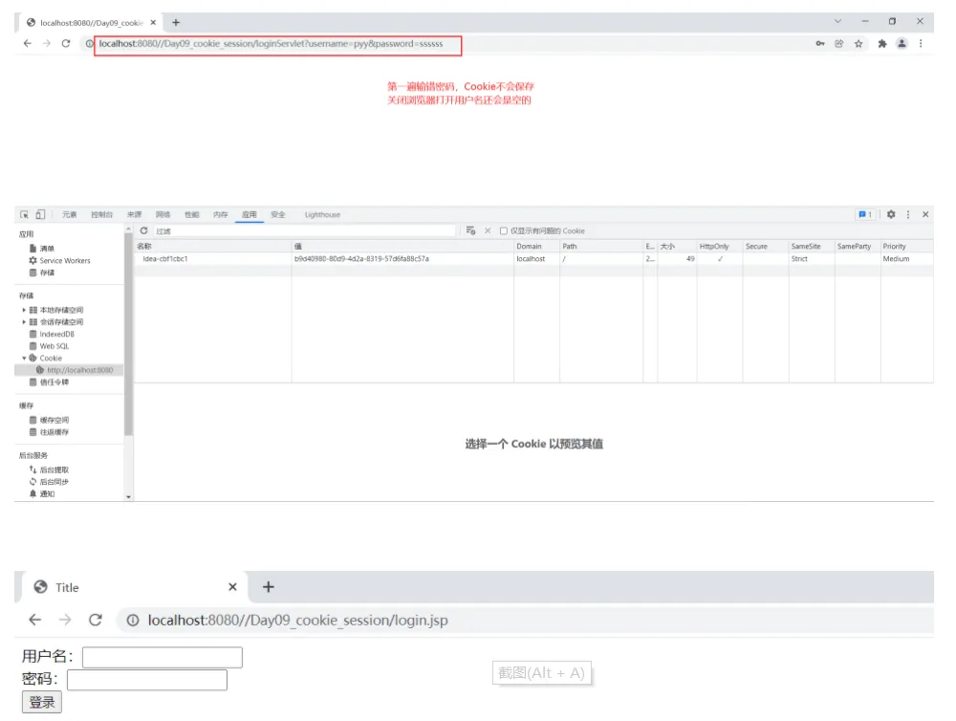This screenshot has width=956, height=721.
Task: Expand 本地存储空间 tree node
Action: (x=24, y=310)
